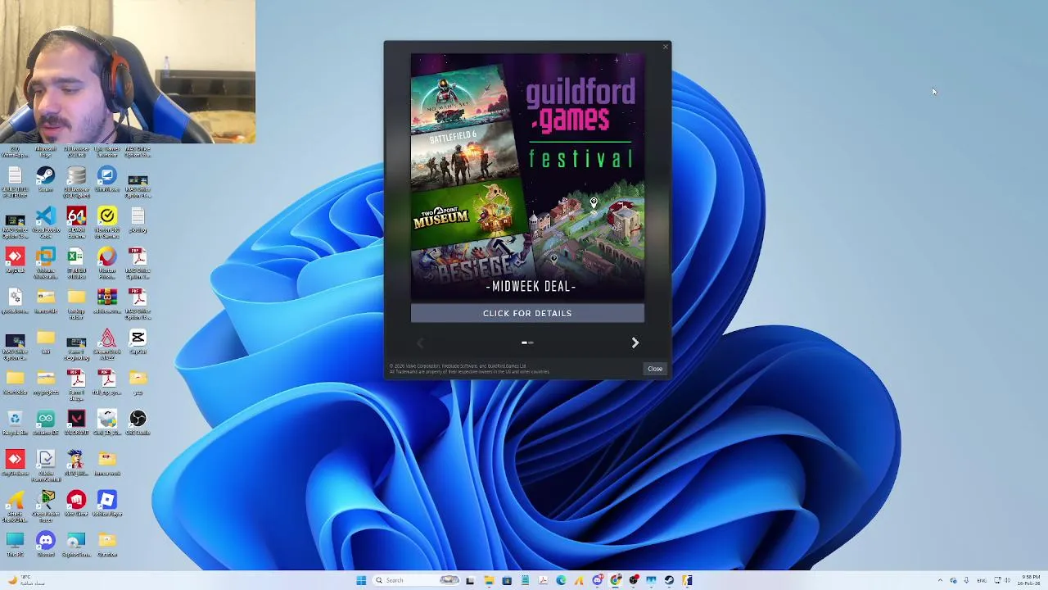Screen dimensions: 1048x590
Task: Launch Roblox Player from the desktop
Action: coord(107,502)
